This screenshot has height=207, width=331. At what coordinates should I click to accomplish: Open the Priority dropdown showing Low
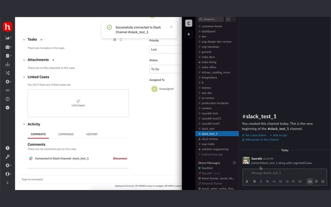[165, 49]
